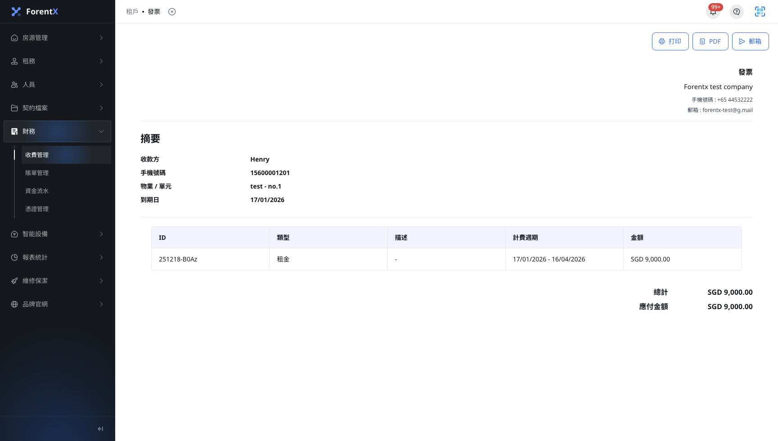Expand the 人員 menu chevron

coord(101,85)
